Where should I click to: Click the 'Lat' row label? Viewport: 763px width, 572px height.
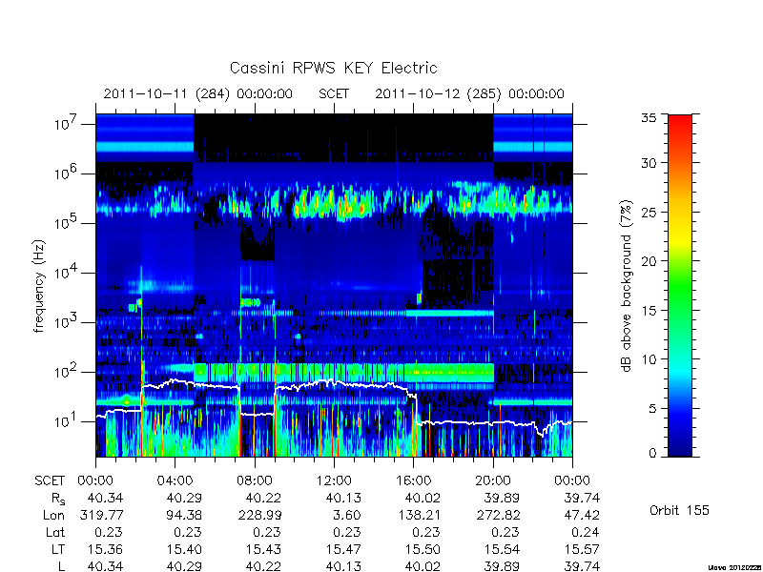coord(55,532)
